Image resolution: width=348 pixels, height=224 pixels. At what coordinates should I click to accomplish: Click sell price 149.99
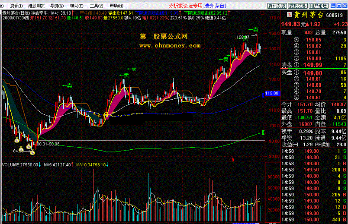[x=313, y=65]
